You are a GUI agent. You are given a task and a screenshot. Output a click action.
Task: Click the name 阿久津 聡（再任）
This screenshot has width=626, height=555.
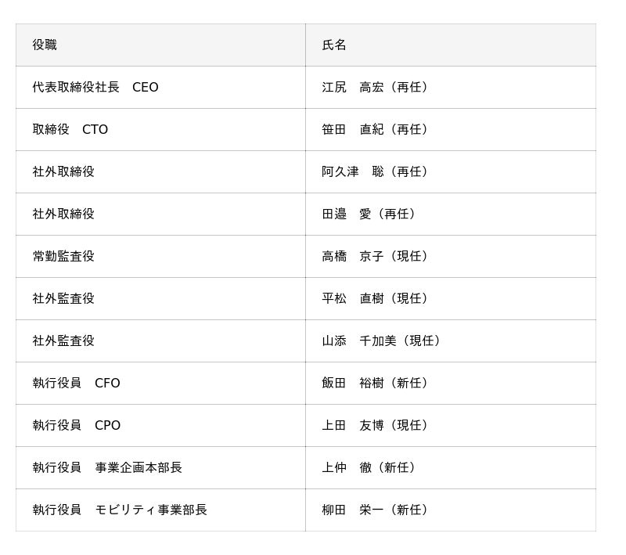click(x=377, y=171)
